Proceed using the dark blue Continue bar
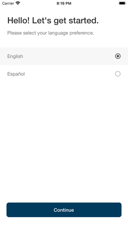 click(64, 210)
